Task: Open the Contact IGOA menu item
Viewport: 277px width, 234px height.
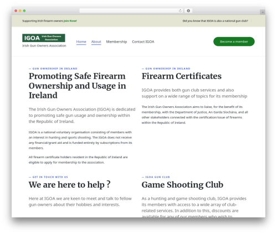Action: coord(143,42)
